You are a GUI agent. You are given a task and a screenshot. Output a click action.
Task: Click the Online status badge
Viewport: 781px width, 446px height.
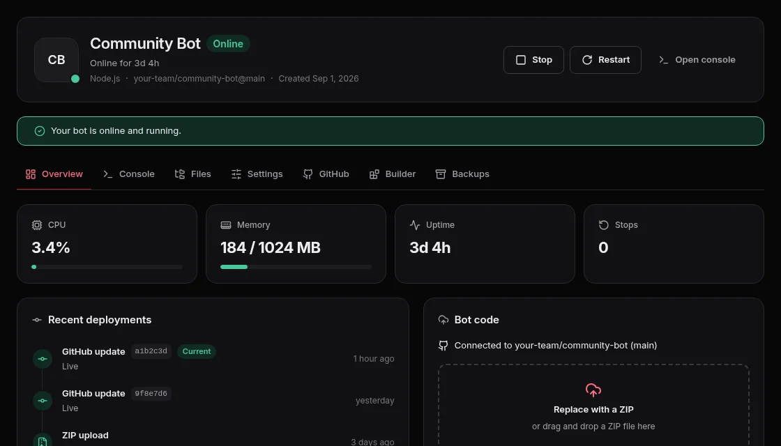click(x=228, y=44)
